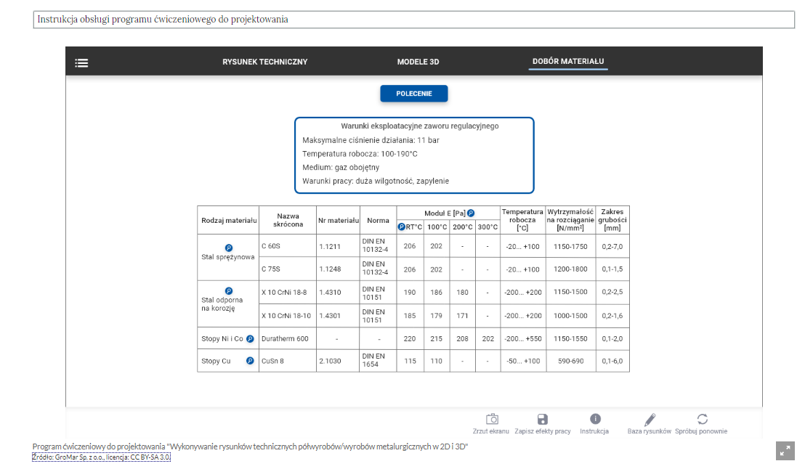Click info icon beside Stopy Cu
The image size is (805, 469).
click(x=250, y=360)
